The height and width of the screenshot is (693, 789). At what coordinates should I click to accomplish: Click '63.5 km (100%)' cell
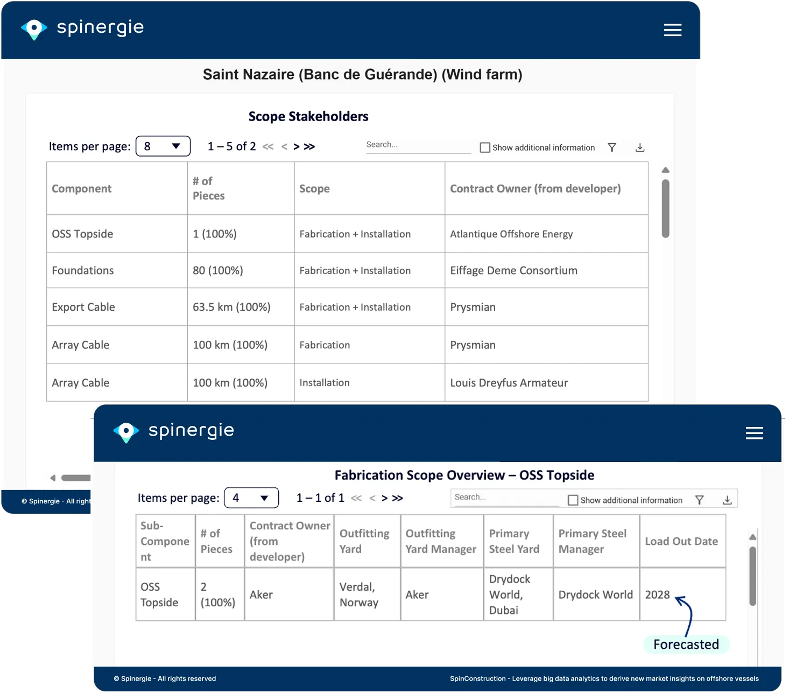tap(241, 307)
